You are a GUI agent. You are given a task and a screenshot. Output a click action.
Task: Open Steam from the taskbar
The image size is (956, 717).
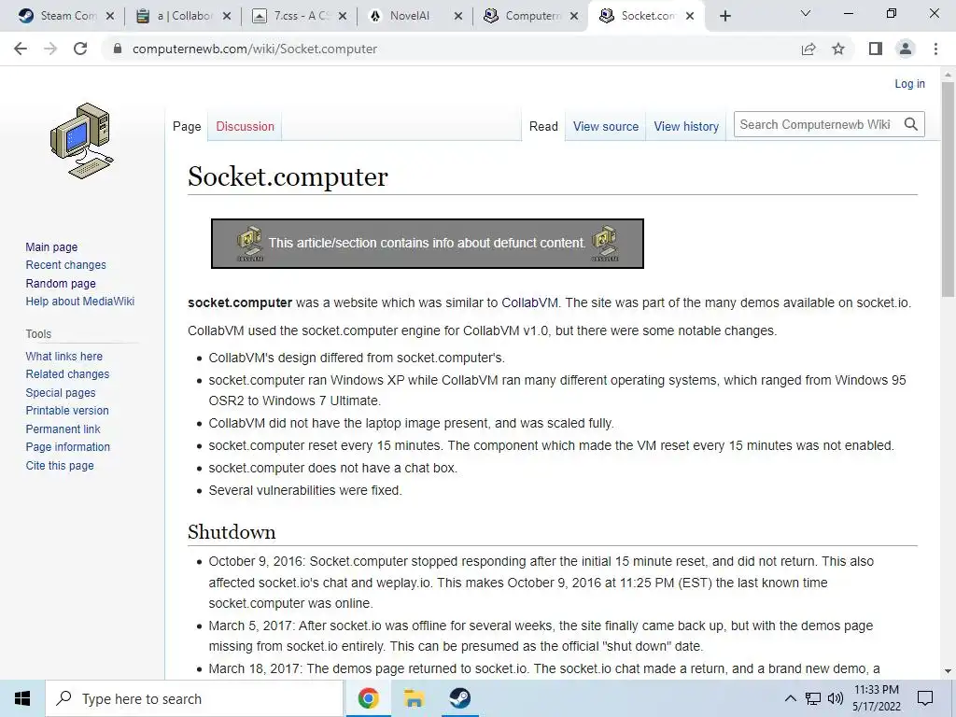coord(459,698)
